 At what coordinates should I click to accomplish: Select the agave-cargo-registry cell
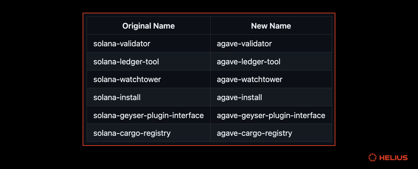(x=271, y=133)
